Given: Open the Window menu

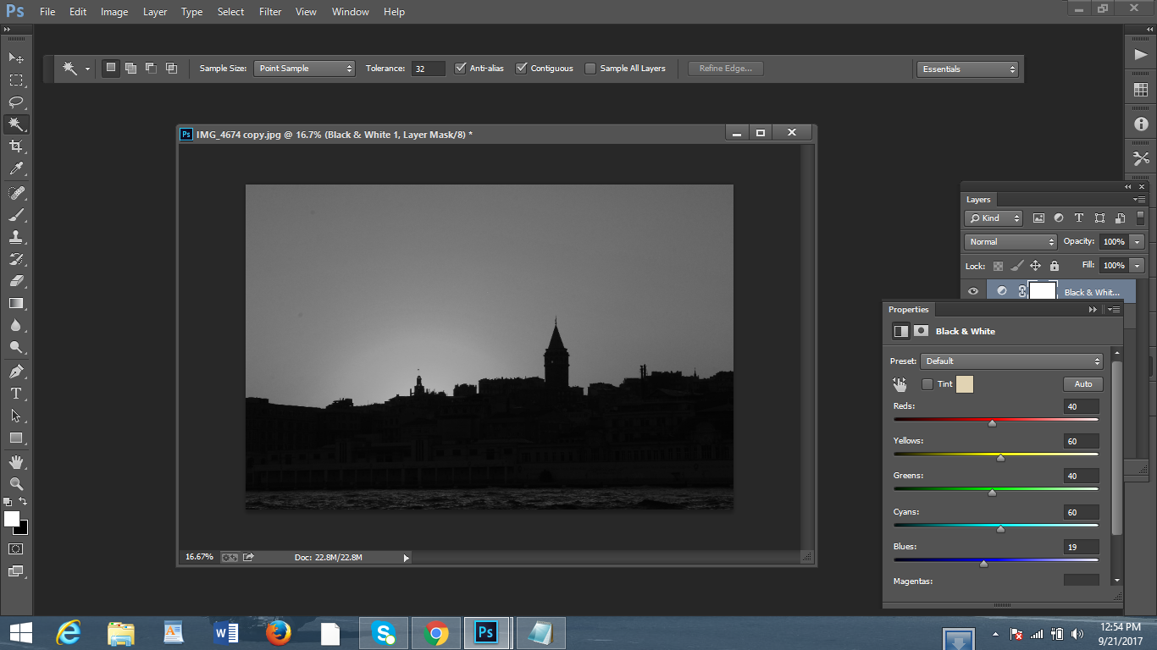Looking at the screenshot, I should pyautogui.click(x=350, y=12).
